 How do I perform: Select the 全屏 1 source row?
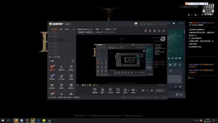tap(62, 57)
